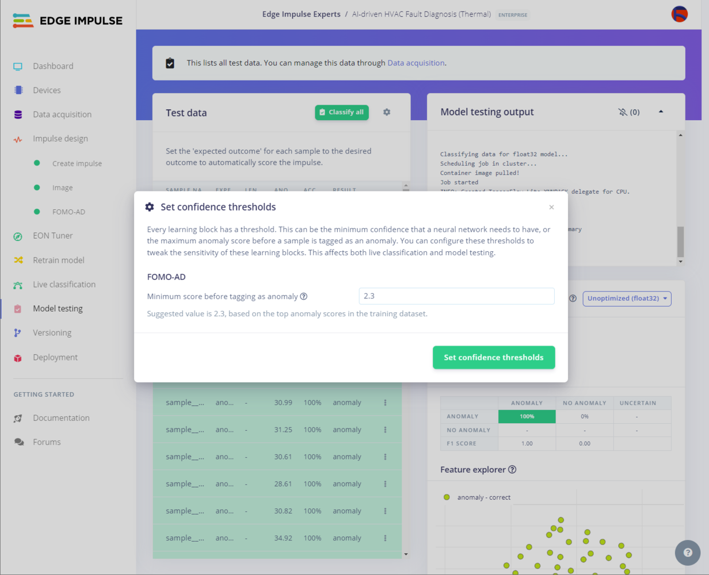
Task: Click the EON Tuner compass icon
Action: pos(18,236)
